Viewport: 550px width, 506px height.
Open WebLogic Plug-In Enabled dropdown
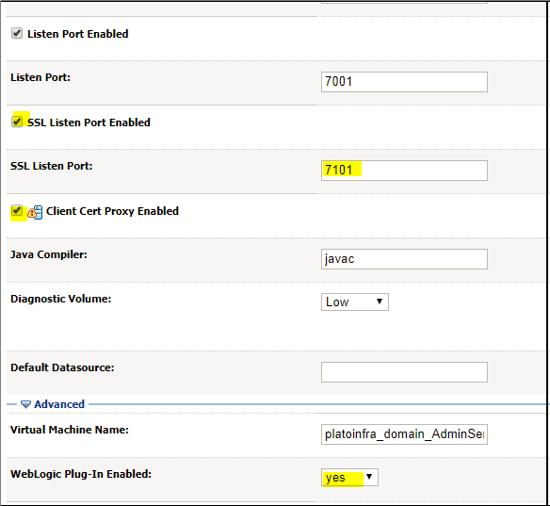(x=349, y=477)
